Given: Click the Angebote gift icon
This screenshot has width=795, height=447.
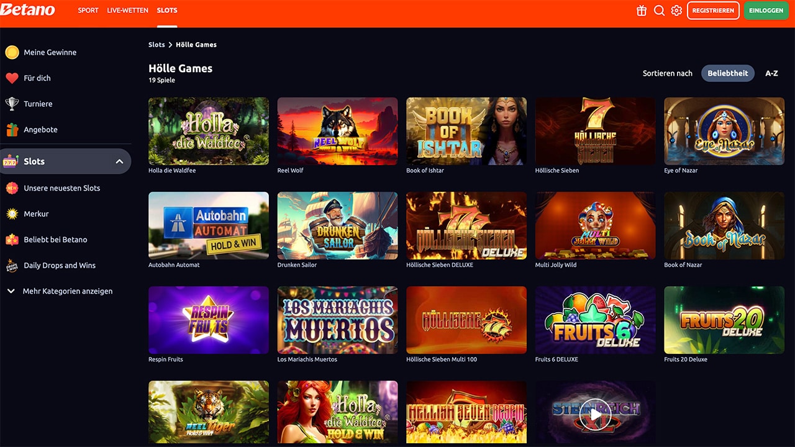Looking at the screenshot, I should (x=12, y=130).
